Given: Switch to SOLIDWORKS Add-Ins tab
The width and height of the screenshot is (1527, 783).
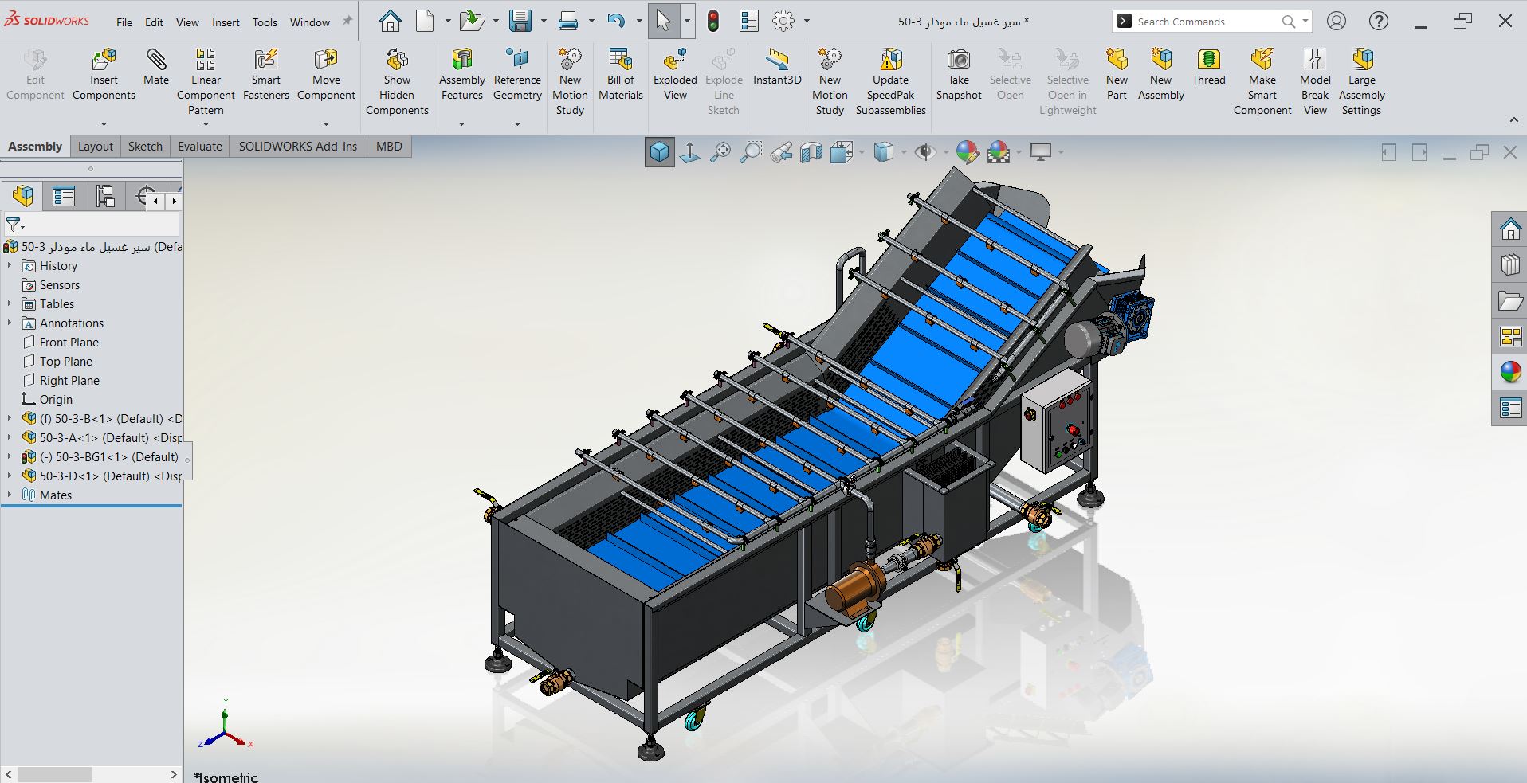Looking at the screenshot, I should pos(298,147).
